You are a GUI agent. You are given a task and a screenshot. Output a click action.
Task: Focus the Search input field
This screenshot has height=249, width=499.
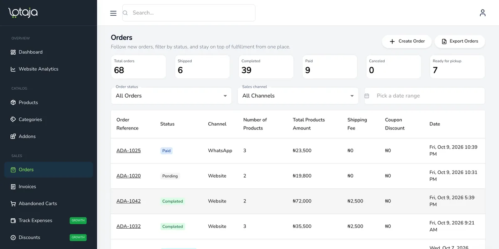[x=189, y=13]
